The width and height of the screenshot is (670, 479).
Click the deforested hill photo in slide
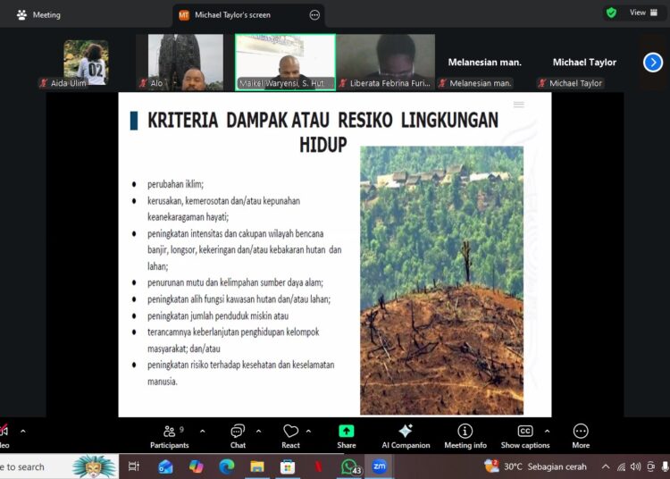click(x=441, y=281)
